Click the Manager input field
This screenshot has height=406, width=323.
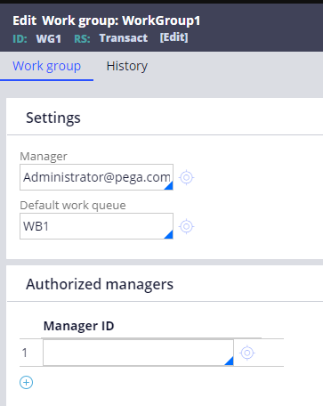pyautogui.click(x=96, y=177)
